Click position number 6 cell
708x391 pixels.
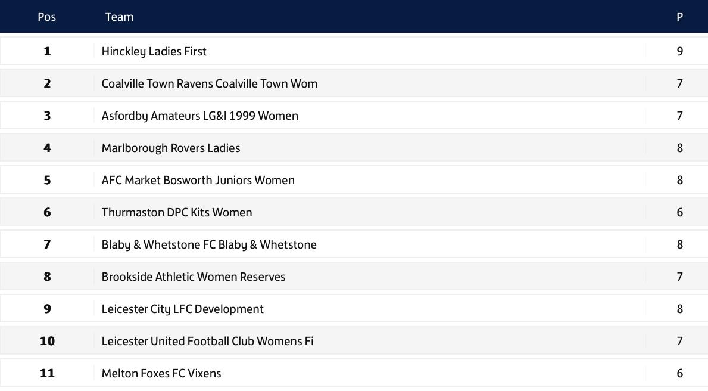click(x=47, y=212)
